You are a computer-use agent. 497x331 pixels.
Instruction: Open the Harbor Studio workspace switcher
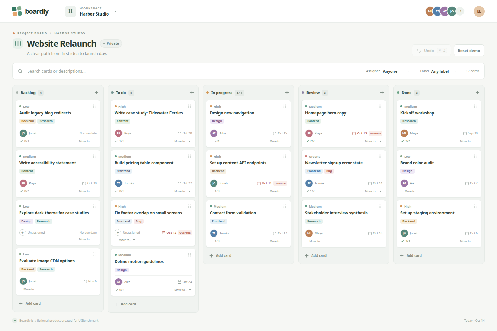tap(91, 11)
